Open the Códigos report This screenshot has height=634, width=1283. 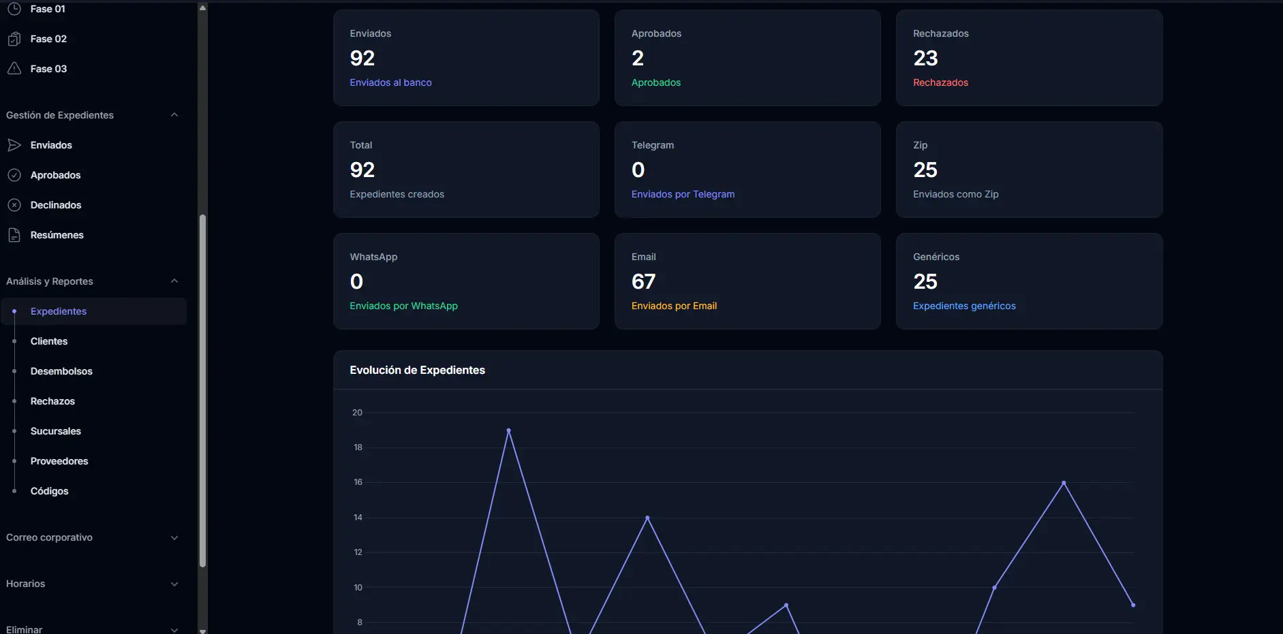(x=50, y=491)
